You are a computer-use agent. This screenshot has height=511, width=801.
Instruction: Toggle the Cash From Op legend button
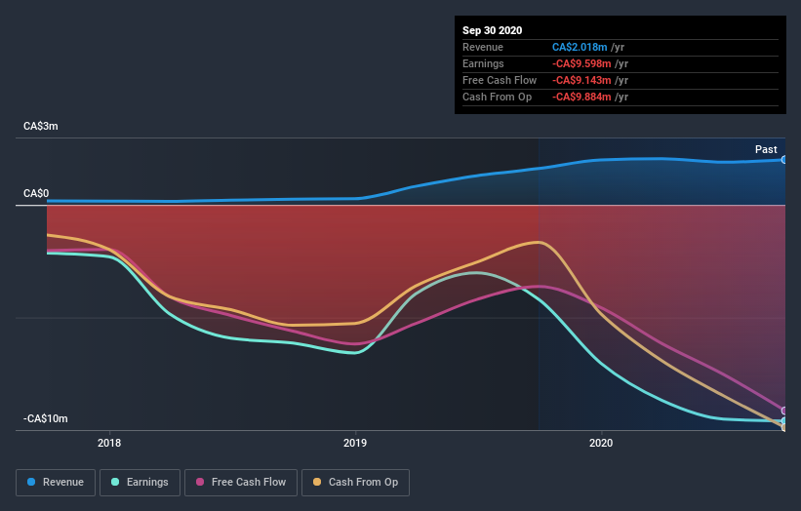(355, 483)
